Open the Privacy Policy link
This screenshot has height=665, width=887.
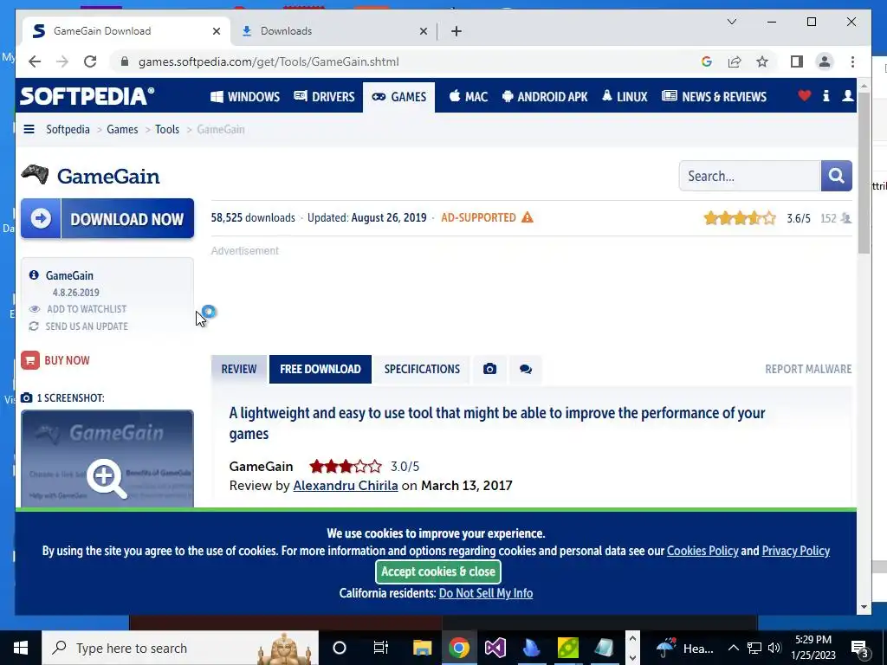pos(795,551)
